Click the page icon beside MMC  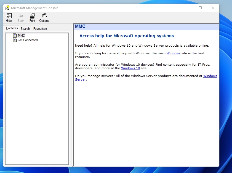[x=15, y=36]
